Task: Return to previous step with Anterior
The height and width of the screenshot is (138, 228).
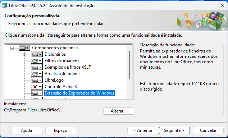Action: pos(143,130)
